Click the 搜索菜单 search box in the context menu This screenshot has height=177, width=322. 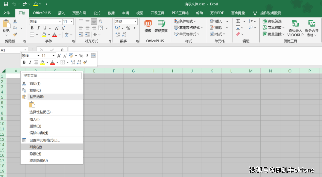tap(52, 76)
